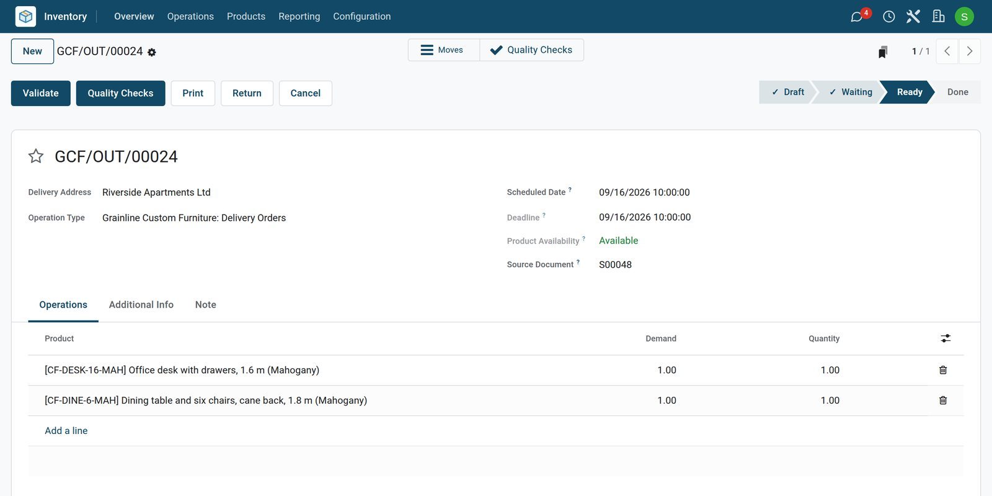Viewport: 992px width, 496px height.
Task: Open the Reporting menu
Action: [299, 17]
